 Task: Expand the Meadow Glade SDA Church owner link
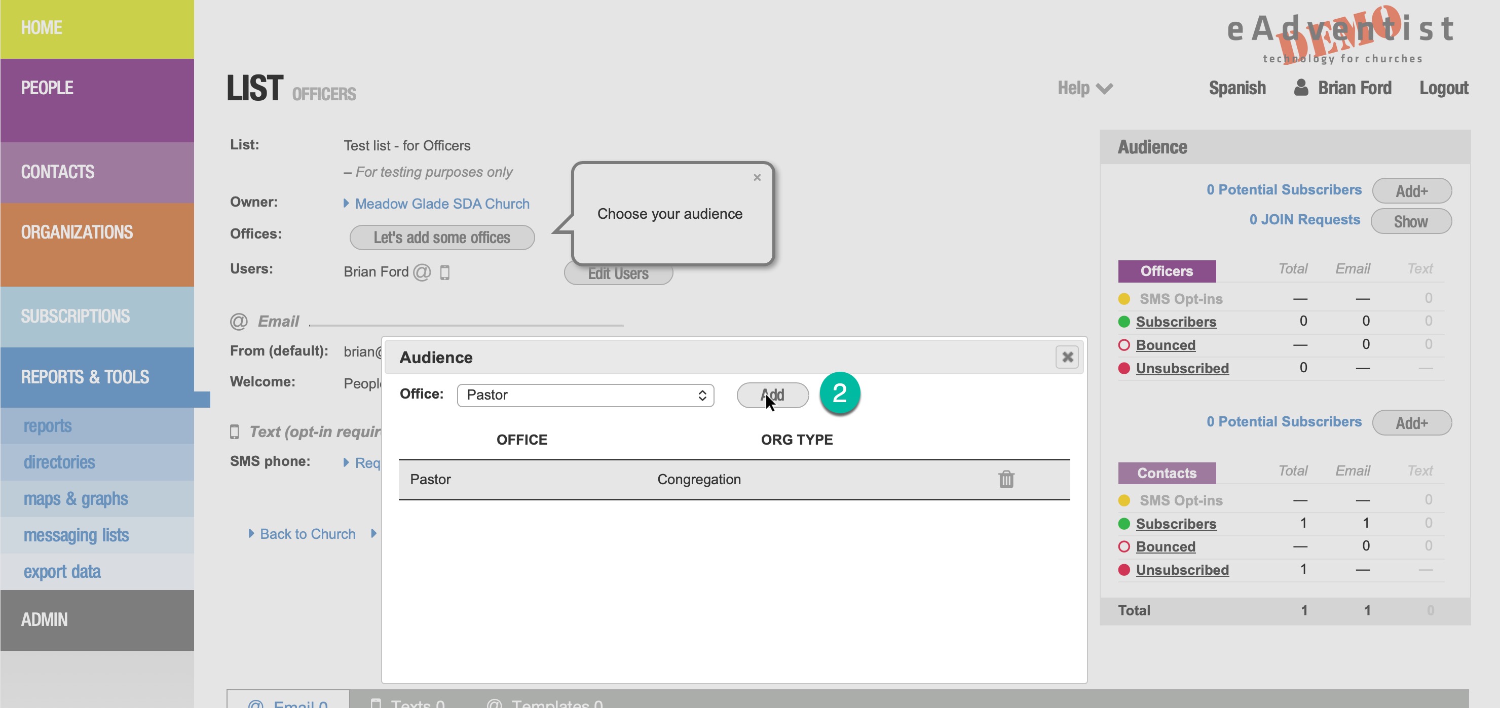click(x=441, y=204)
